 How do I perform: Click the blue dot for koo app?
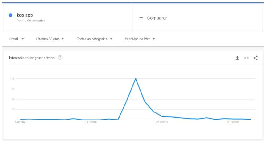pos(10,15)
